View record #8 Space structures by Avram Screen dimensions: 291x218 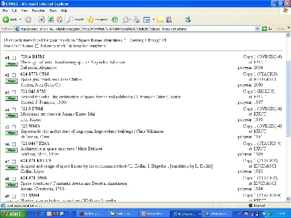coord(11,185)
